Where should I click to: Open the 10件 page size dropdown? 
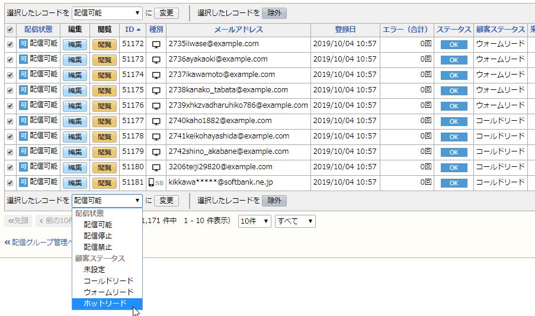click(254, 221)
